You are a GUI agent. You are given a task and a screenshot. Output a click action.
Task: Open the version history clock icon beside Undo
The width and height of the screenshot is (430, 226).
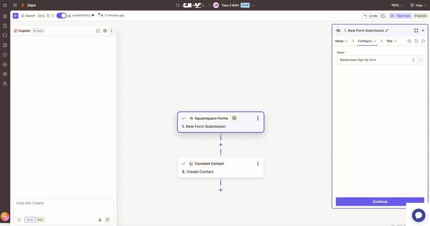point(383,16)
